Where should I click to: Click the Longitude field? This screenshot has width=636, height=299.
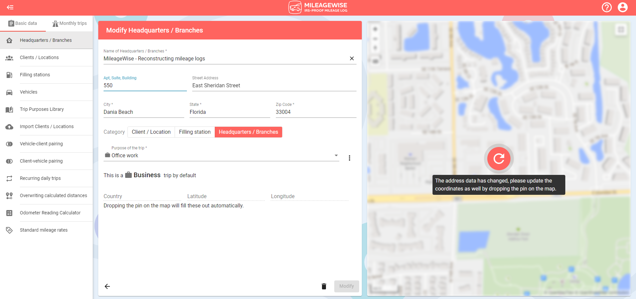coord(310,196)
